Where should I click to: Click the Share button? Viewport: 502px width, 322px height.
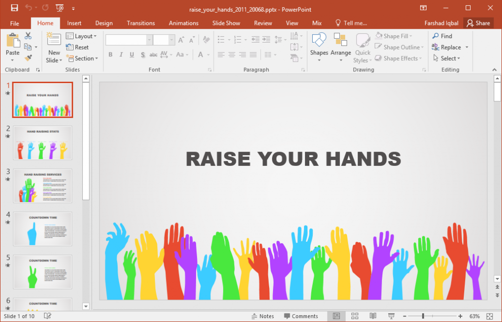(x=478, y=23)
